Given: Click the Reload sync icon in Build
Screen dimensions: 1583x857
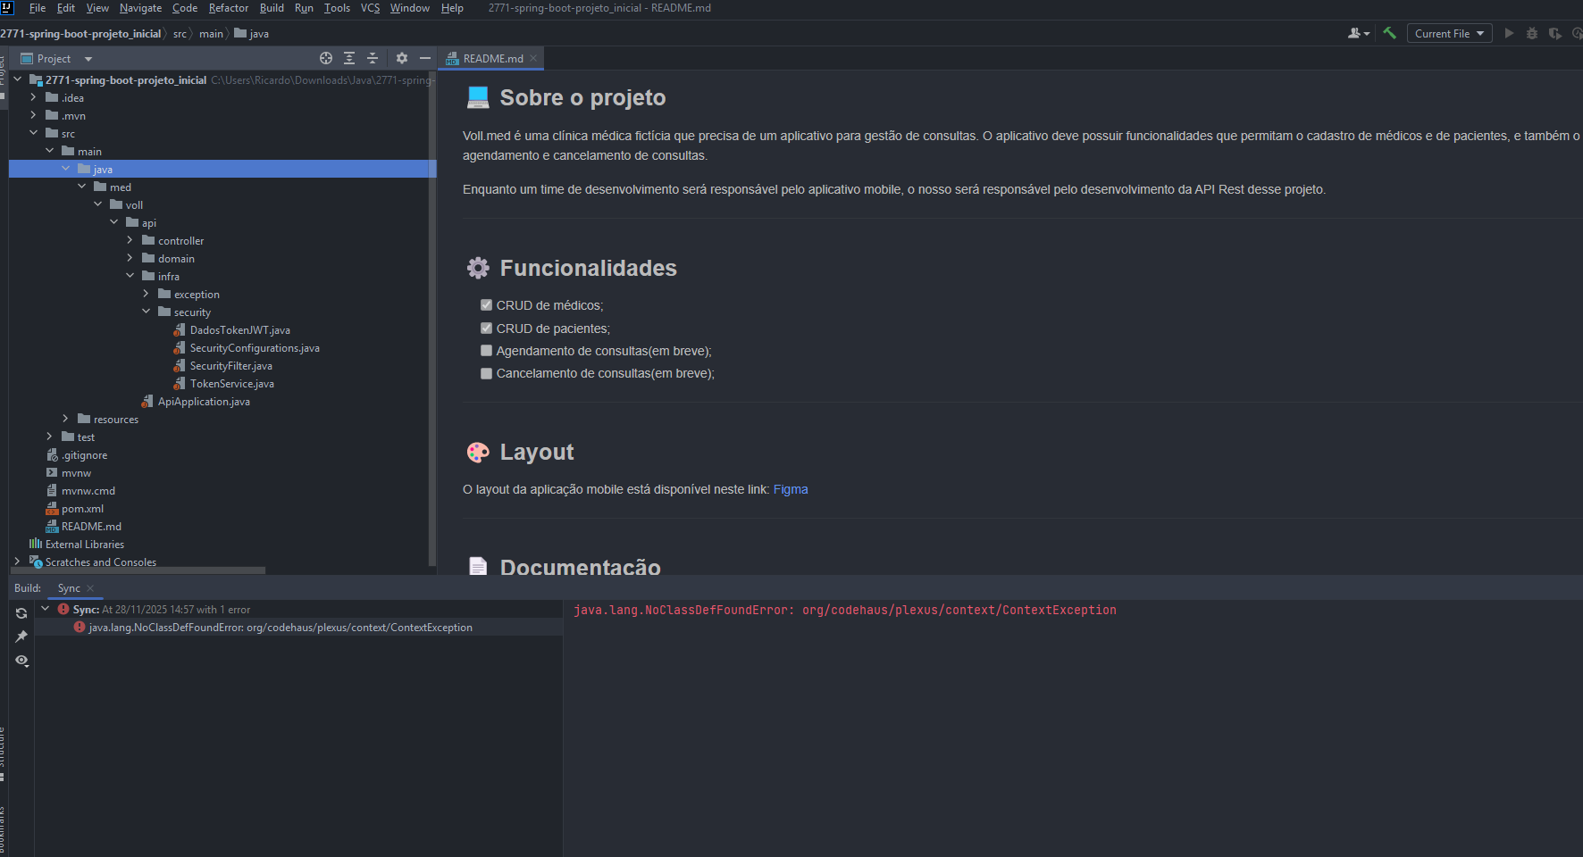Looking at the screenshot, I should click(x=21, y=613).
